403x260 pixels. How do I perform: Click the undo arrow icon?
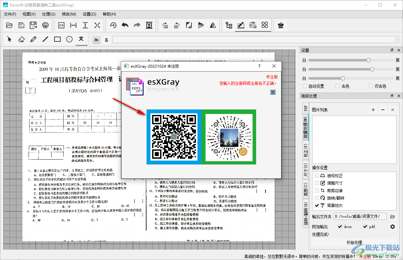(x=125, y=25)
